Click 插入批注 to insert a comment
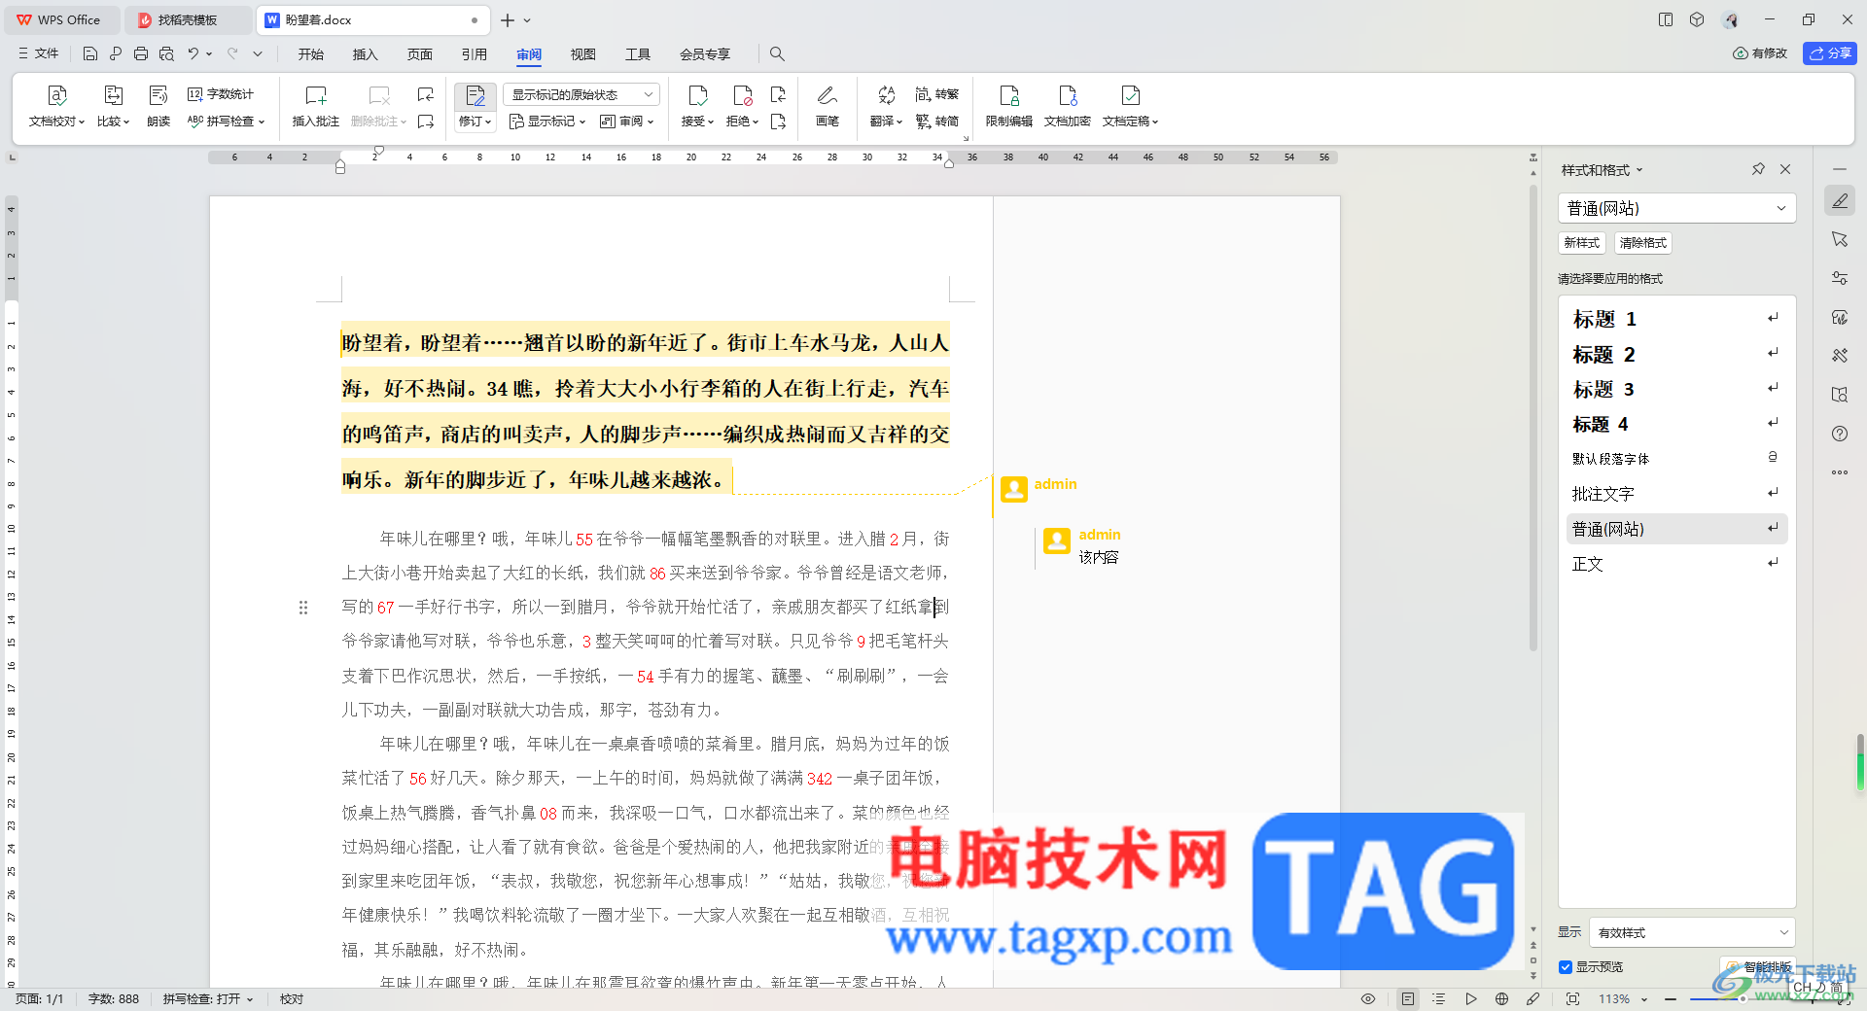The width and height of the screenshot is (1867, 1011). (x=316, y=106)
